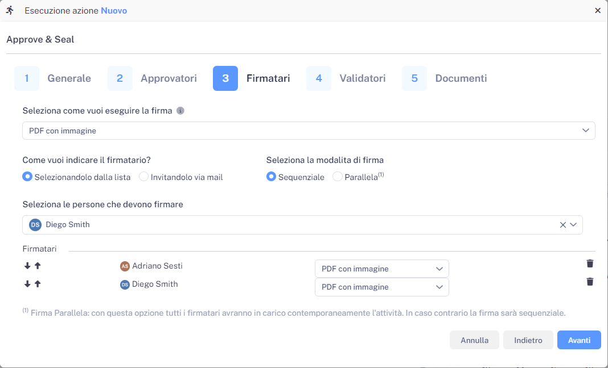The width and height of the screenshot is (608, 368).
Task: Select Parallela signing mode
Action: (x=338, y=177)
